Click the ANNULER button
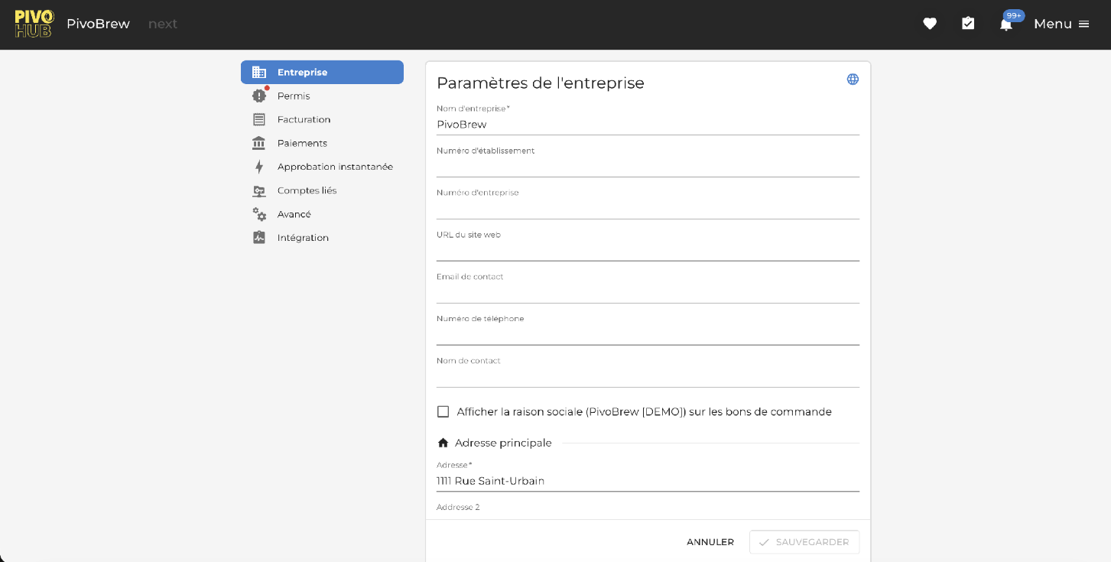Image resolution: width=1111 pixels, height=562 pixels. [x=710, y=542]
